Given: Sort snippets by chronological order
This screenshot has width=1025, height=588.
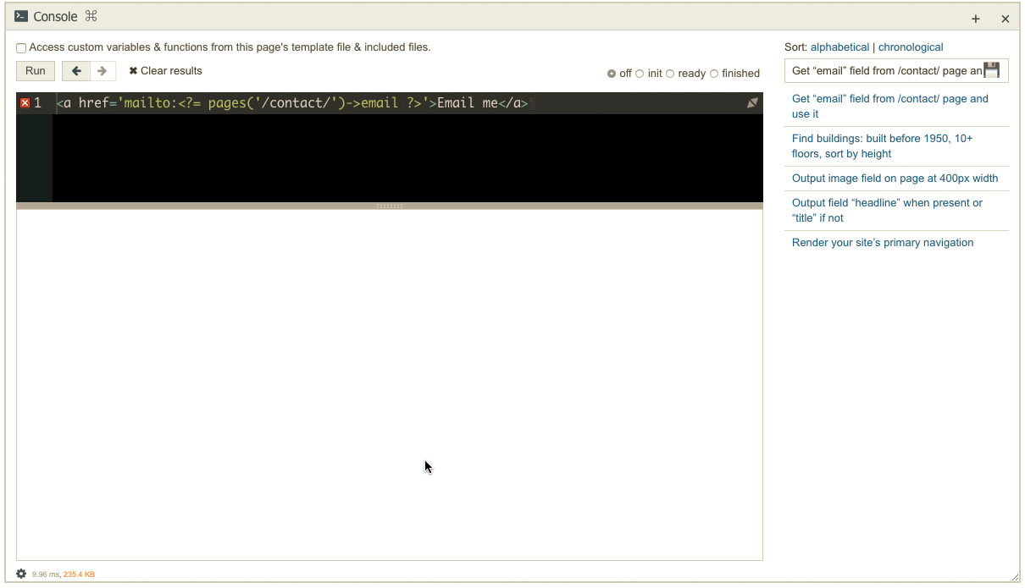Looking at the screenshot, I should pos(911,47).
